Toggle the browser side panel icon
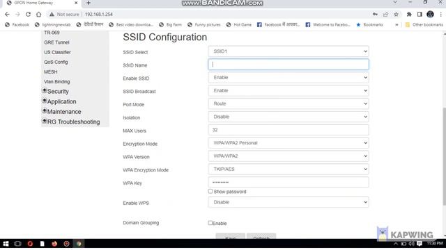This screenshot has height=250, width=446. [x=420, y=14]
